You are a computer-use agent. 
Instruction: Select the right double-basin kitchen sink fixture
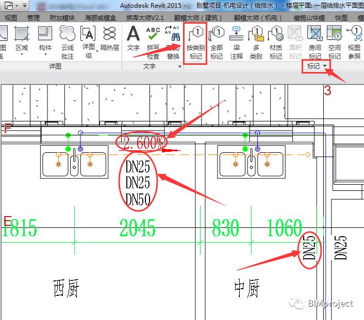point(251,162)
